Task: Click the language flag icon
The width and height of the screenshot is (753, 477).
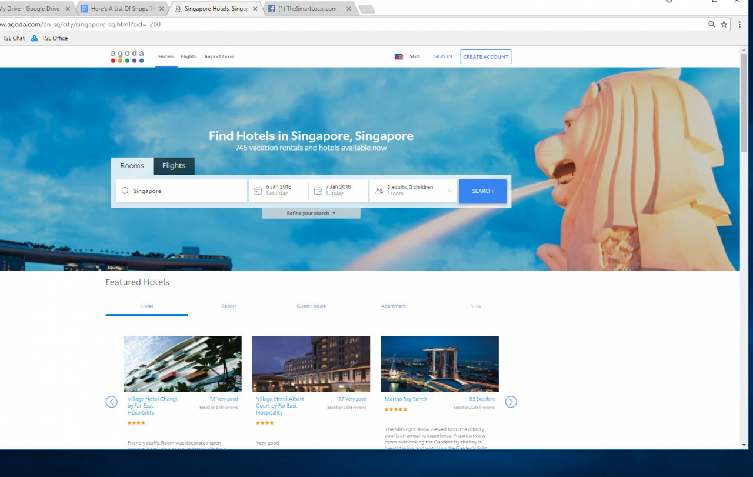Action: pyautogui.click(x=399, y=57)
